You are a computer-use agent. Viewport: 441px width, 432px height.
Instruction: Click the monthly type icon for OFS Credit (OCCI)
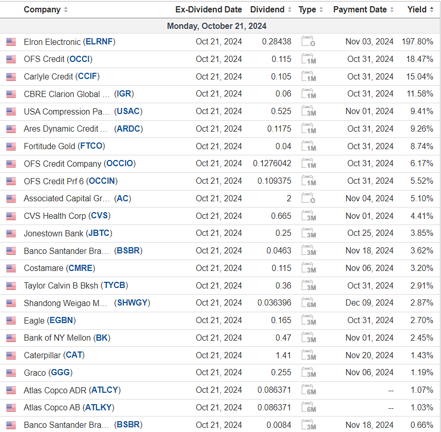pos(308,59)
